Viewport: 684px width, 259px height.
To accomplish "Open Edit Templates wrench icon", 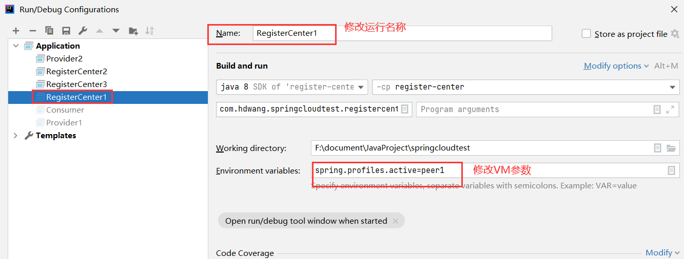I will tap(83, 31).
